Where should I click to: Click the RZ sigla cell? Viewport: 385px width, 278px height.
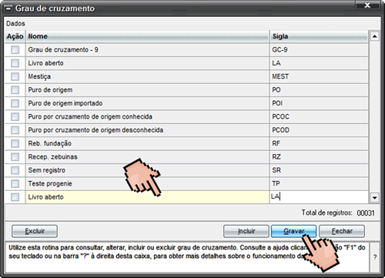tap(319, 157)
